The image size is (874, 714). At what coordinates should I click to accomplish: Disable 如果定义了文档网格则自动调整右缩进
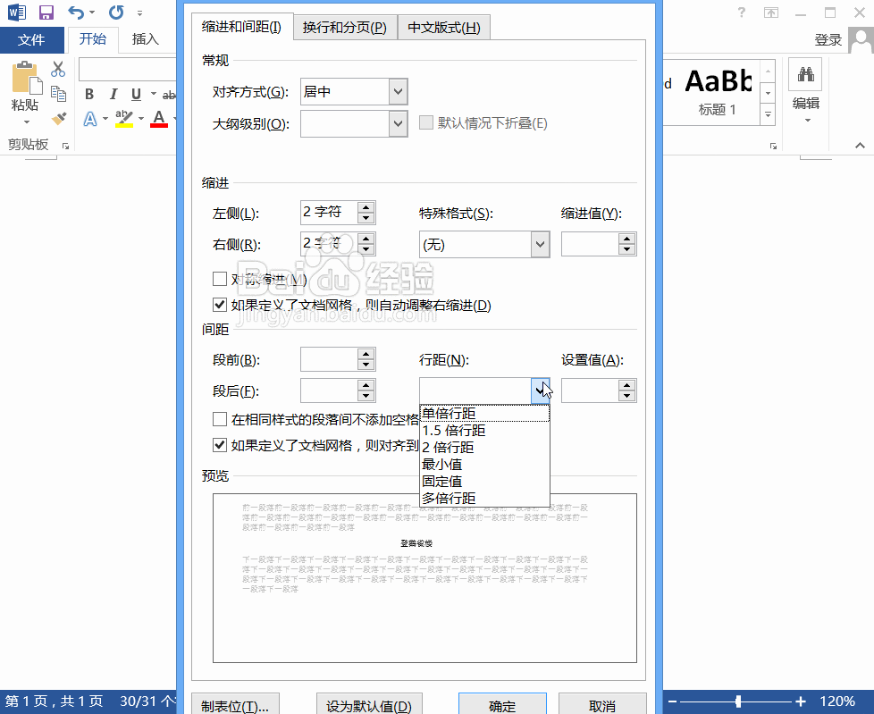219,304
